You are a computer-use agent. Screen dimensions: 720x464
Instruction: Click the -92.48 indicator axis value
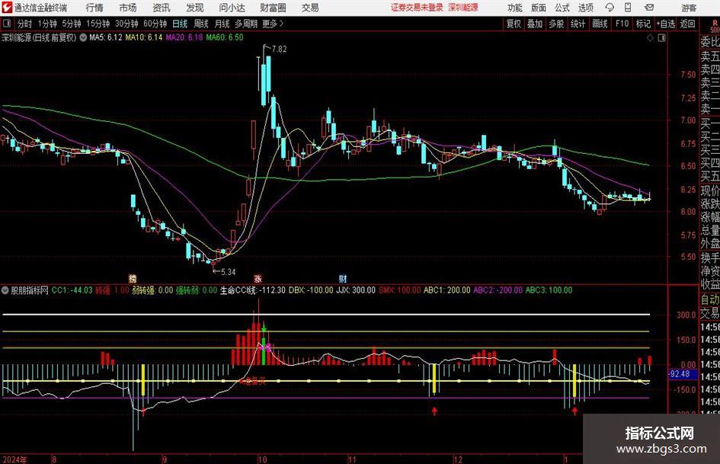pos(680,374)
